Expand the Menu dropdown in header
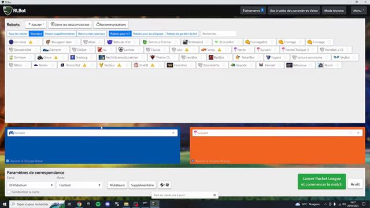 point(358,10)
